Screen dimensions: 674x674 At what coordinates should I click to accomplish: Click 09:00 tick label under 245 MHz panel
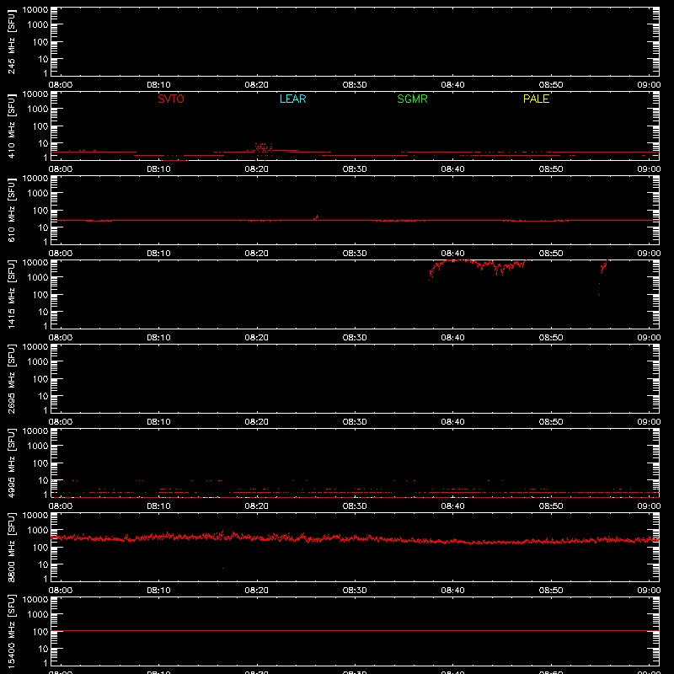pos(649,85)
